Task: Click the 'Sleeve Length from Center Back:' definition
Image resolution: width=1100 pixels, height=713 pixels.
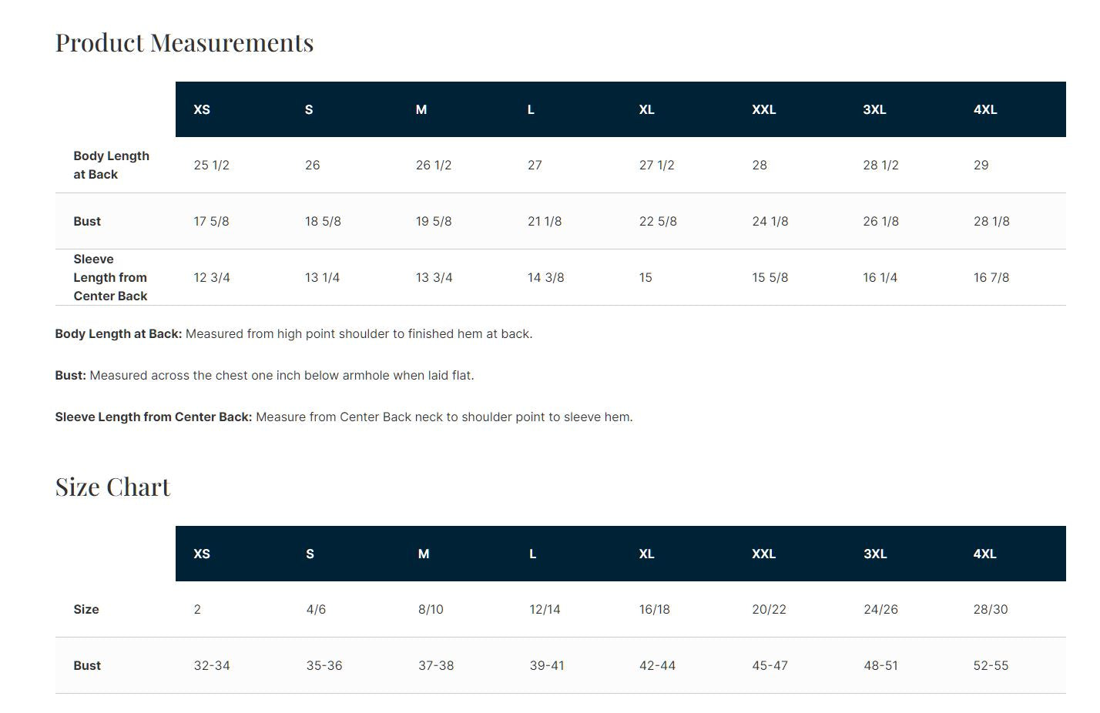Action: coord(154,417)
